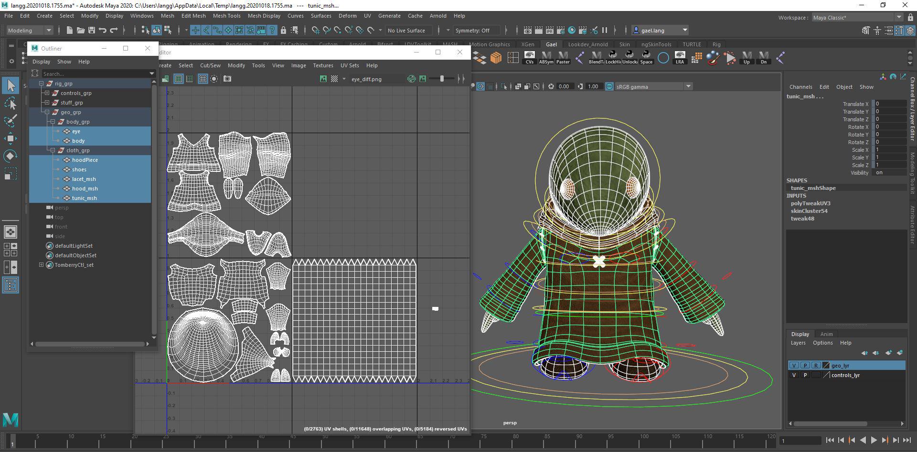The height and width of the screenshot is (452, 917).
Task: Open the Mesh Tools menu
Action: (x=226, y=16)
